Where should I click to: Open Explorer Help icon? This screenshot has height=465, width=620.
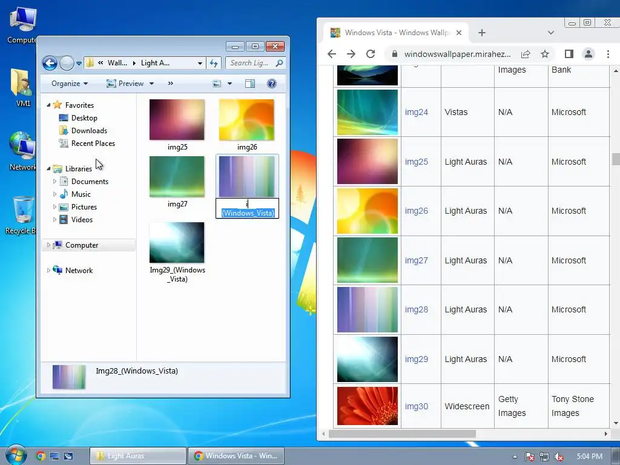(272, 84)
